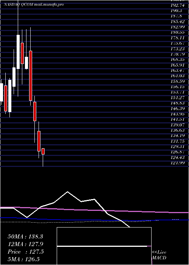Select the 192.74 price axis label
The height and width of the screenshot is (265, 189).
[x=178, y=5]
